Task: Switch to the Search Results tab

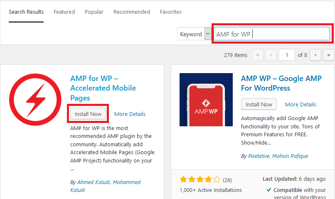Action: (26, 12)
